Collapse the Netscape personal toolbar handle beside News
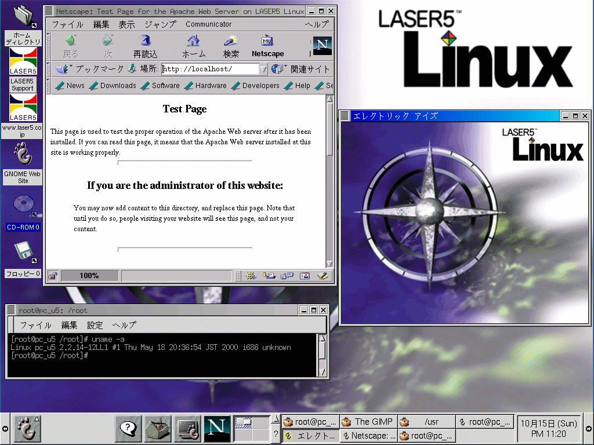594x445 pixels. [x=48, y=86]
